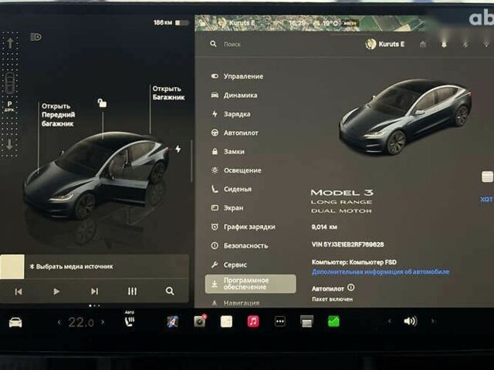This screenshot has width=494, height=370.
Task: Open the calendar-style app icon in dock
Action: (307, 321)
